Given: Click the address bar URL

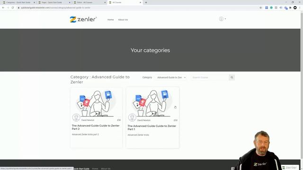Looking at the screenshot, I should point(56,8).
